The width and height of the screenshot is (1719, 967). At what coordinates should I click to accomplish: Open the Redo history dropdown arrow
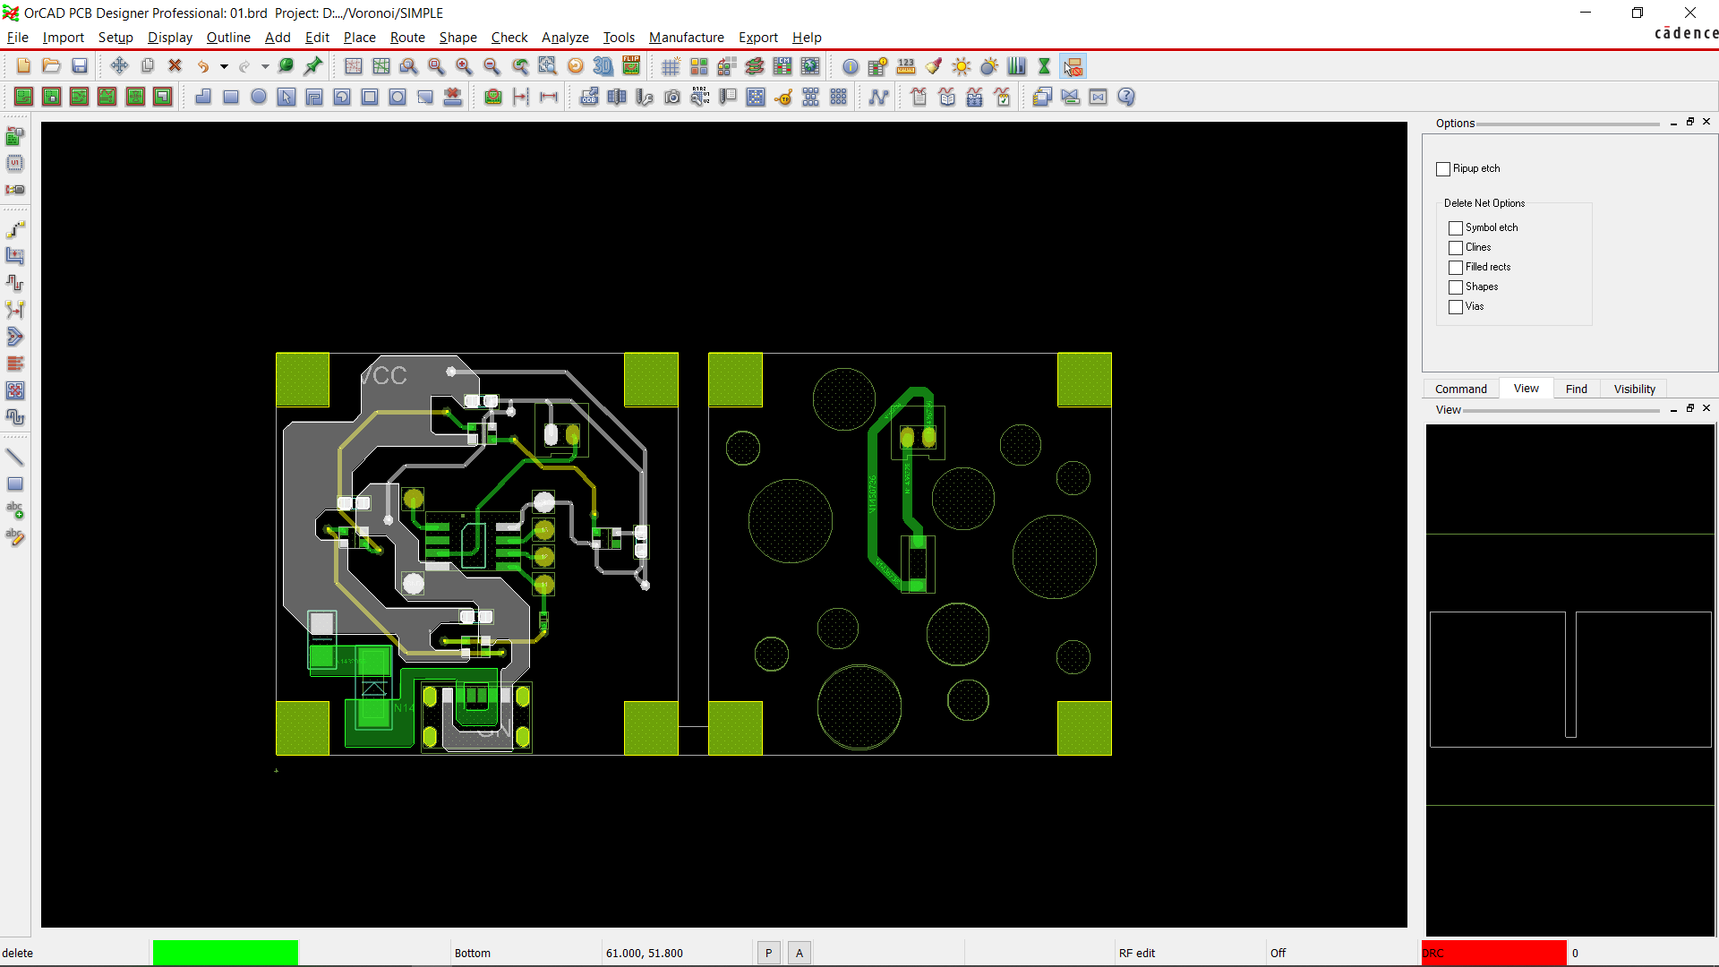click(265, 66)
